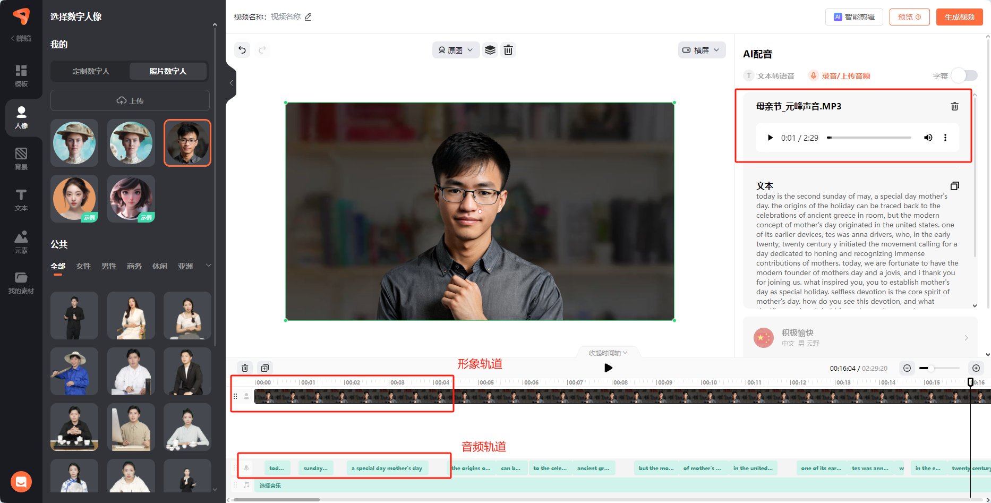Screen dimensions: 991x503
Task: Play the uploaded MP3 audio
Action: (770, 138)
